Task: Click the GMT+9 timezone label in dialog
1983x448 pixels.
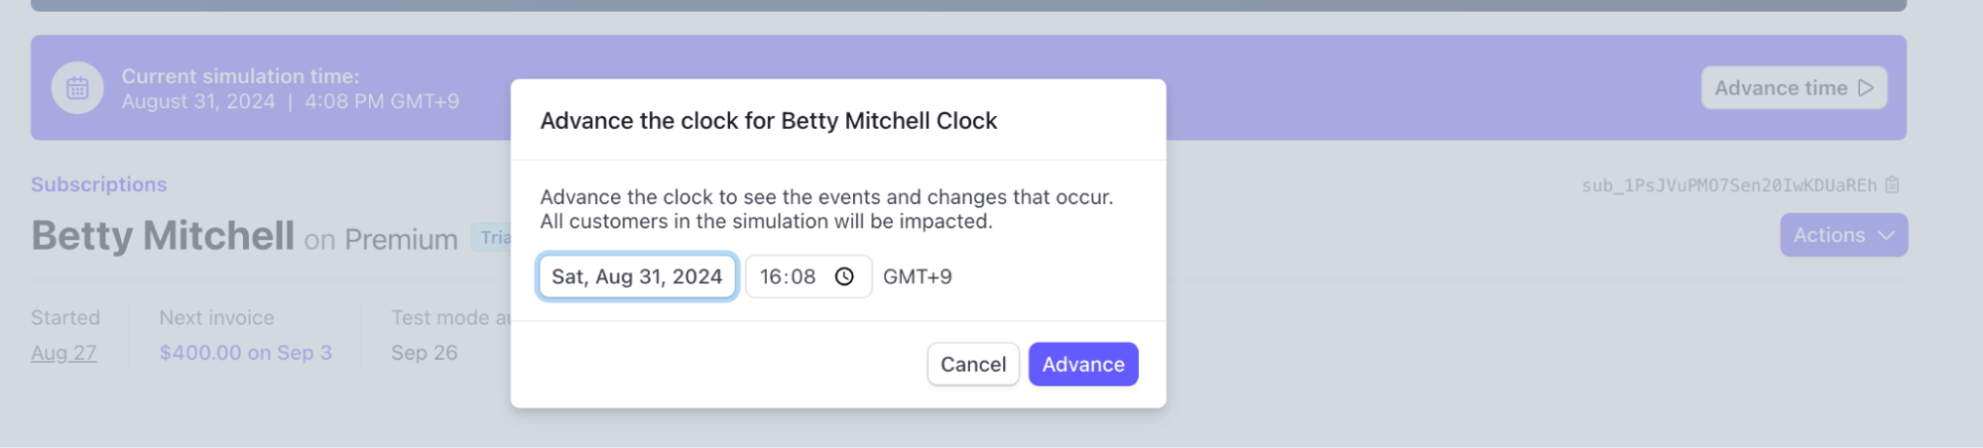Action: (917, 277)
